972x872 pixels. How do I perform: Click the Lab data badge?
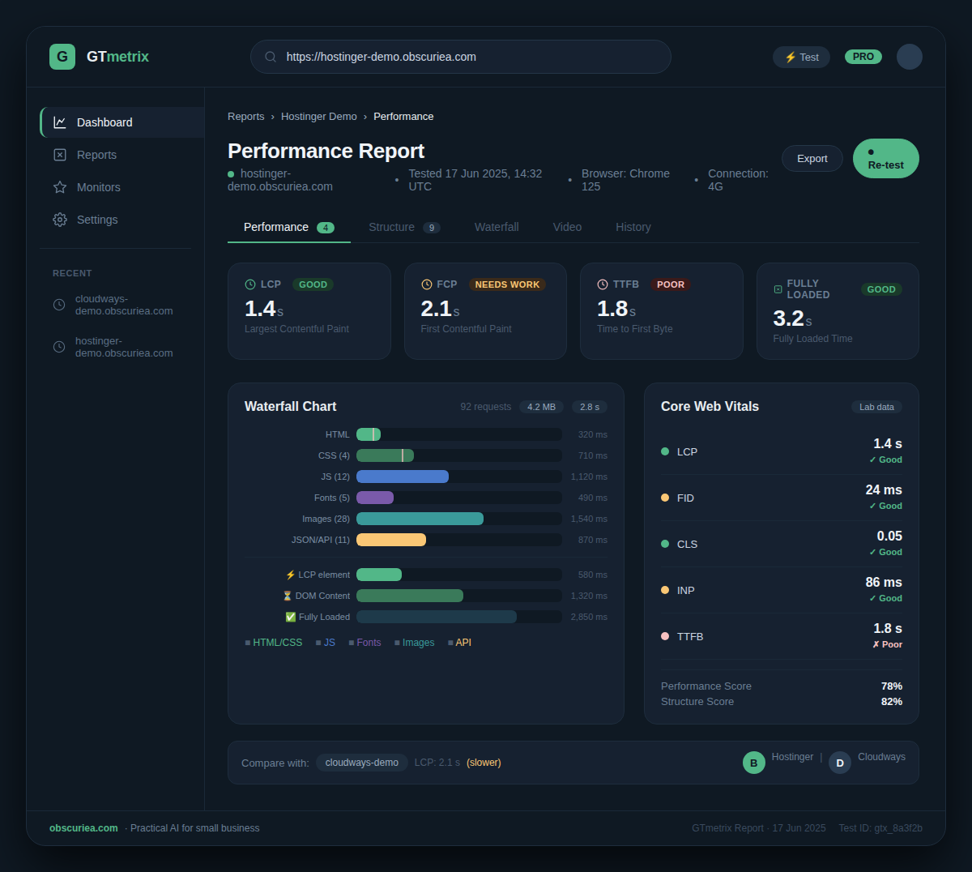click(x=876, y=407)
